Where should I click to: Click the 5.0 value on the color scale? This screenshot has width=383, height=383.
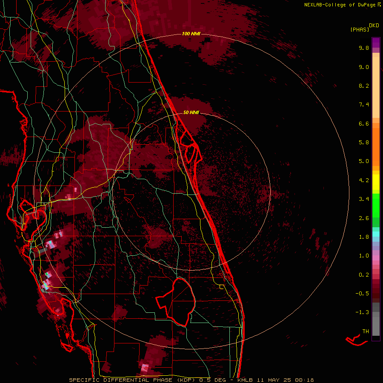(364, 161)
